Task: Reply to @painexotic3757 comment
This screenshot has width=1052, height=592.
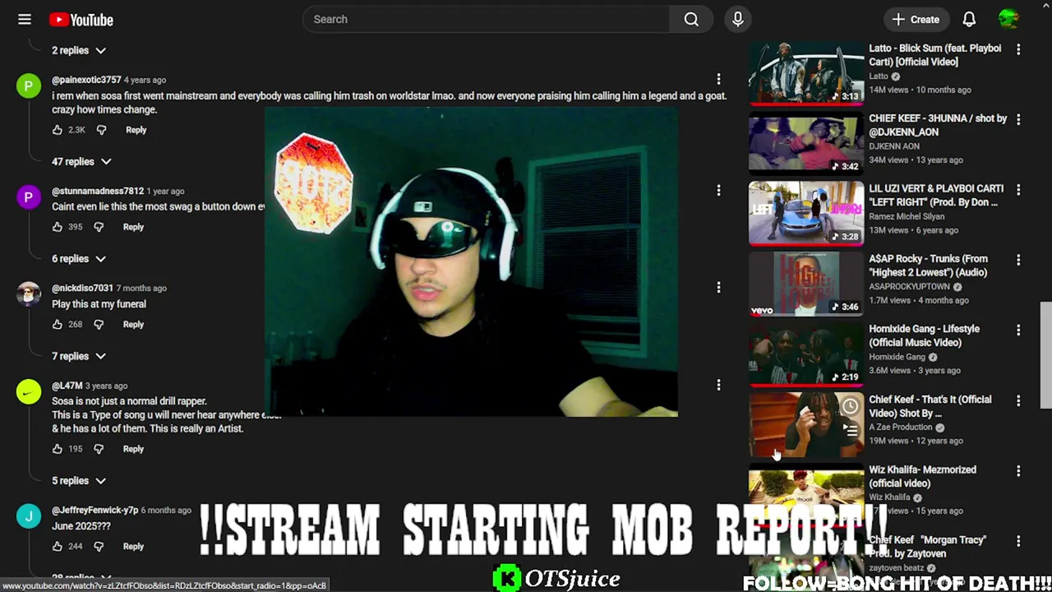Action: point(136,130)
